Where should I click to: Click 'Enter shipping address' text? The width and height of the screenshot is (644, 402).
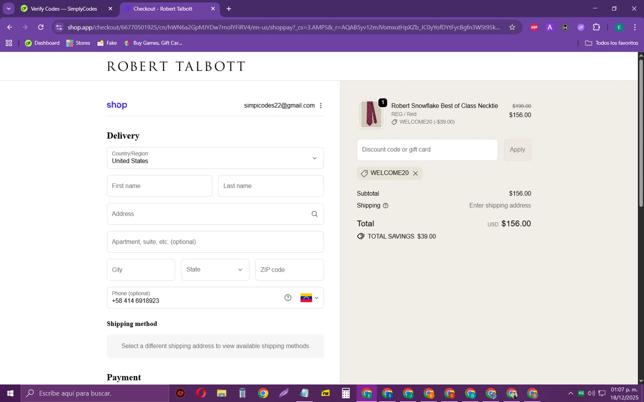(x=500, y=206)
